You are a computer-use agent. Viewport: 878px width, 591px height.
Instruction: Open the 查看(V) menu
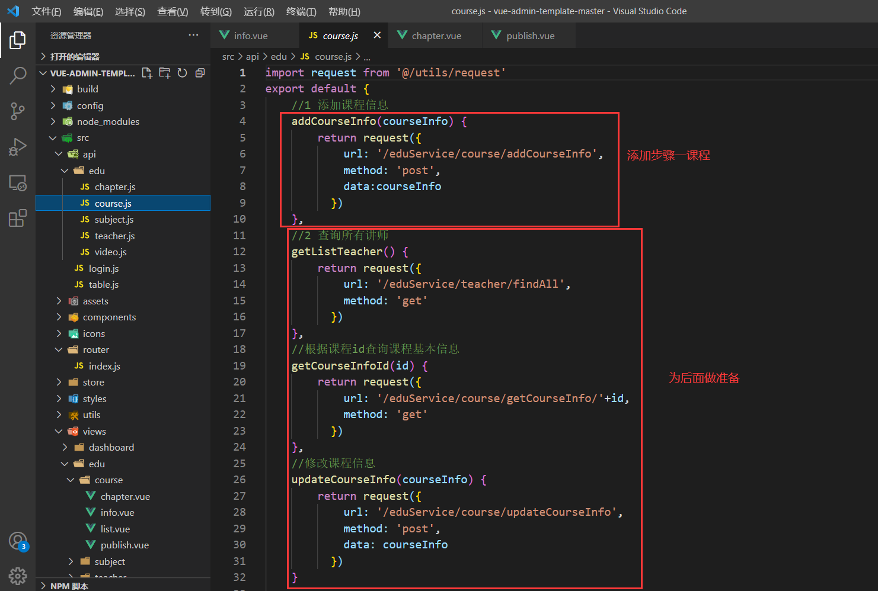[173, 11]
